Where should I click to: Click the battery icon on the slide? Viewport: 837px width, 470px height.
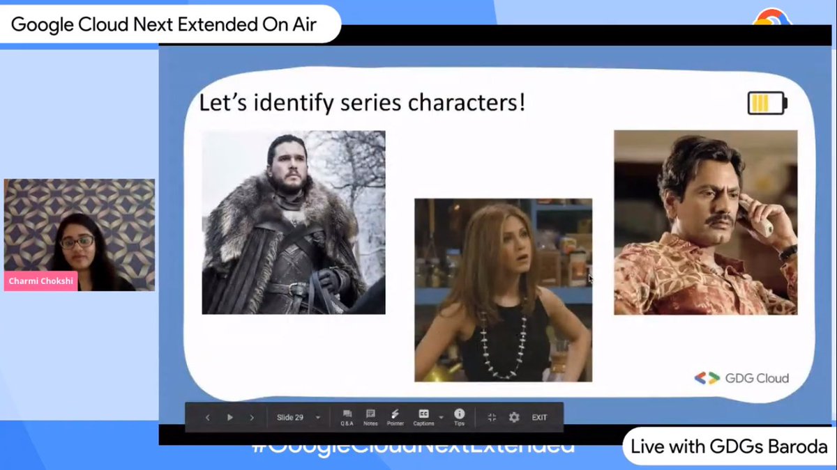[x=767, y=104]
